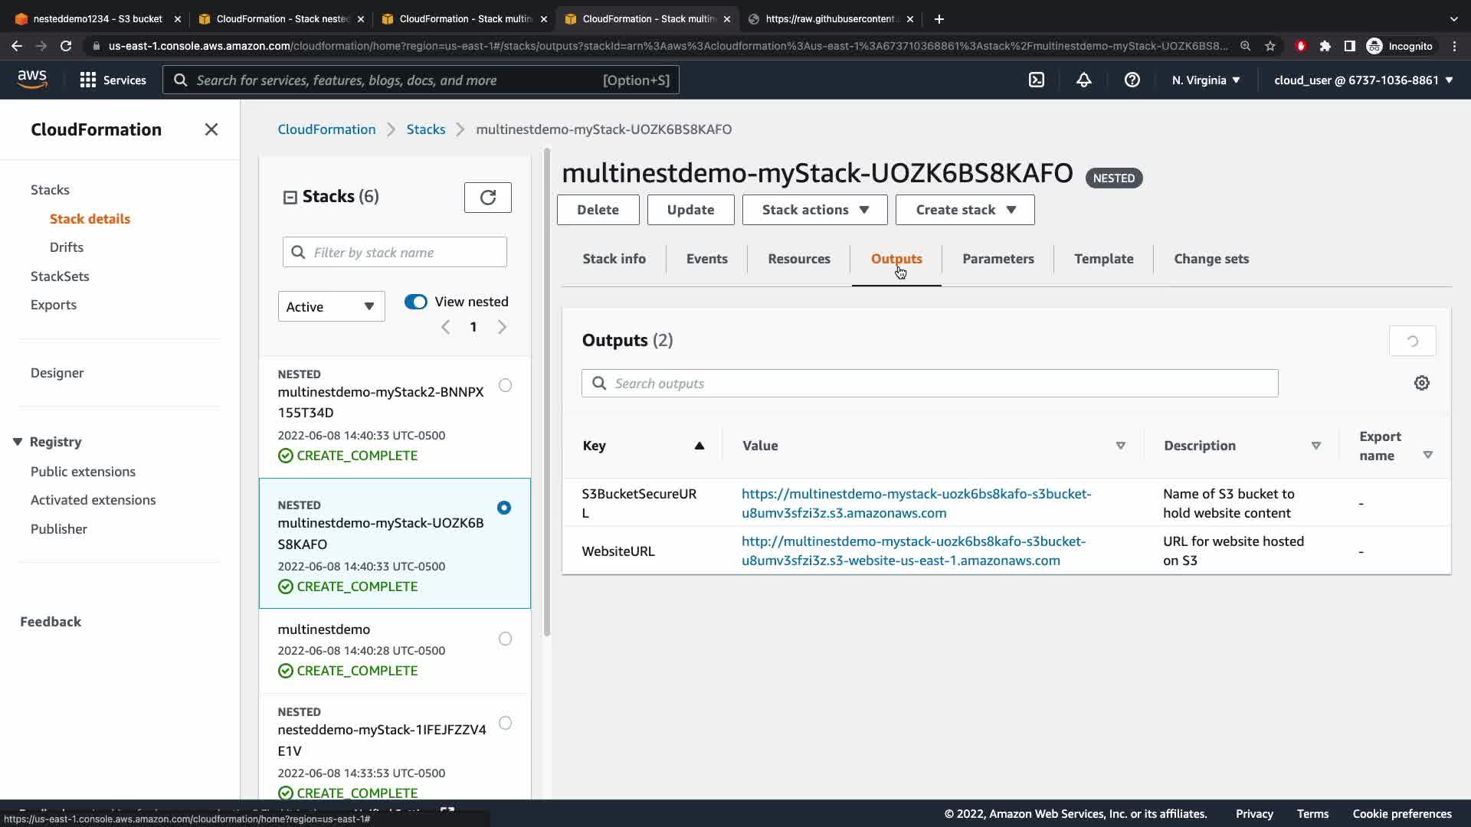This screenshot has width=1471, height=827.
Task: Toggle the View nested switch
Action: click(x=416, y=302)
